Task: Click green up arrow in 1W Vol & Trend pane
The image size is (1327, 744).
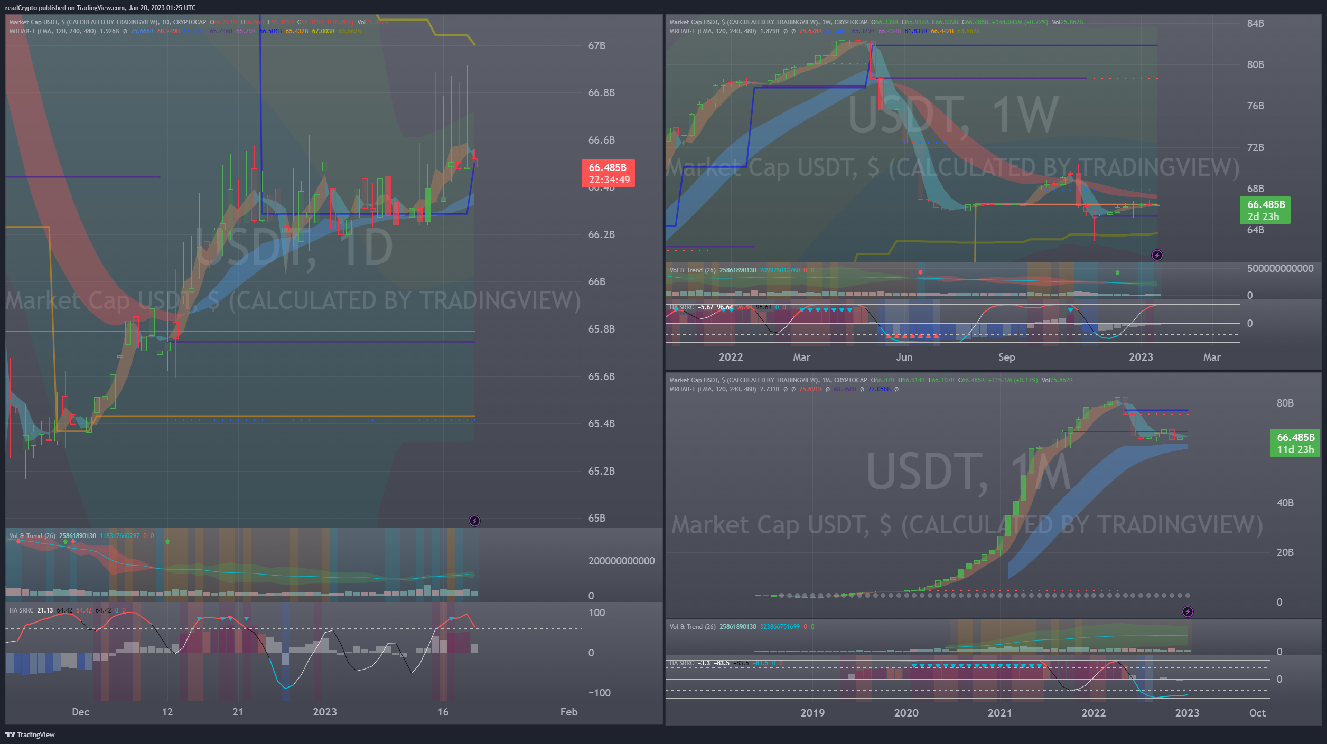Action: point(1117,272)
